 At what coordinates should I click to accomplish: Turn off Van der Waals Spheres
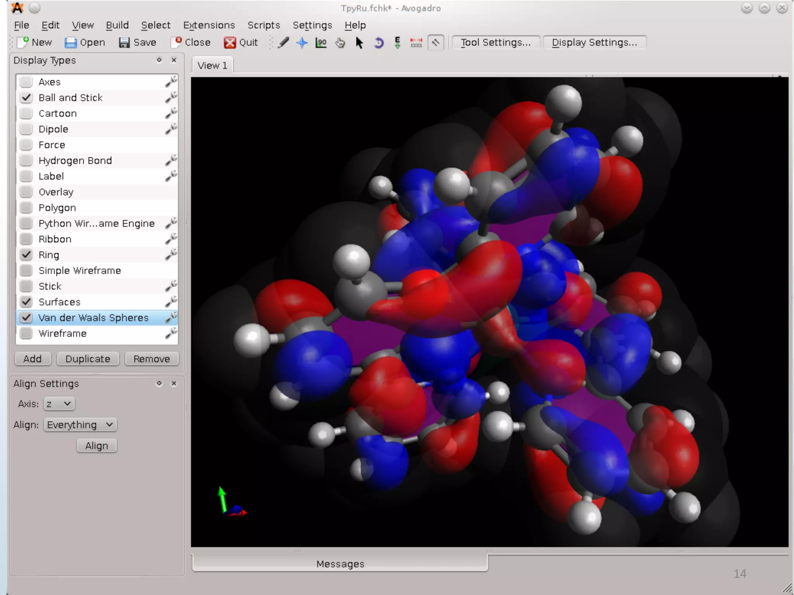click(x=26, y=318)
